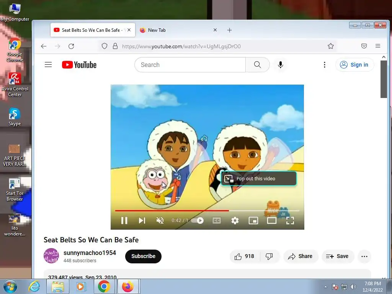This screenshot has width=392, height=294.
Task: Switch to theater mode
Action: point(272,220)
